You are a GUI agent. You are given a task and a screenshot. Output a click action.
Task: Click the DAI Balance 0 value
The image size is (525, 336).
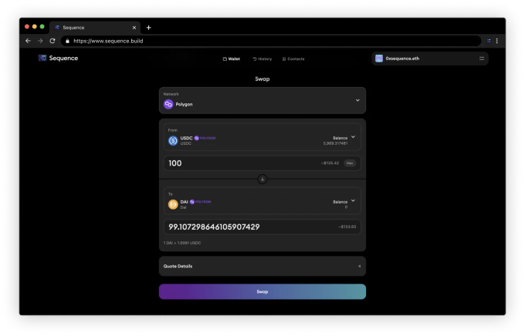pyautogui.click(x=346, y=207)
